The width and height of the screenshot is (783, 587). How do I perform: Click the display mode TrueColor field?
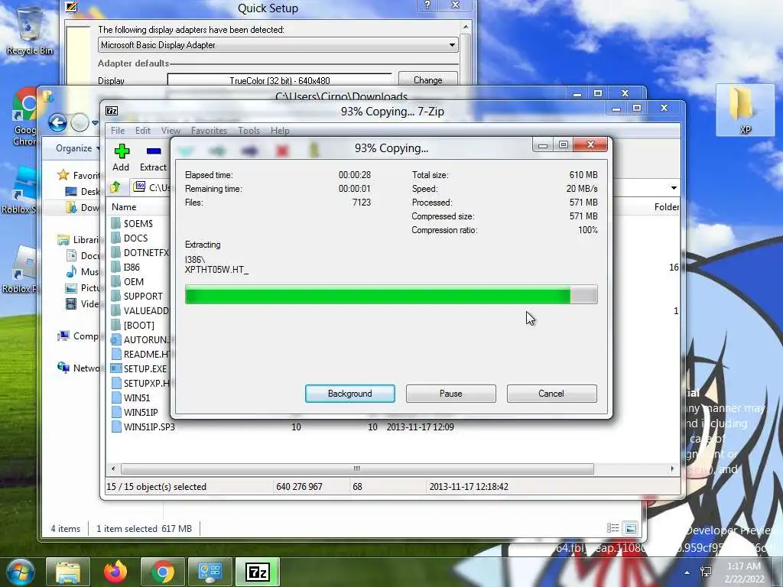[280, 80]
